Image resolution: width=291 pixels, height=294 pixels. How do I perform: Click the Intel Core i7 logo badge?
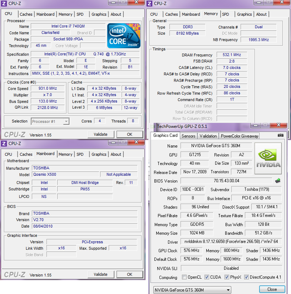(x=124, y=36)
